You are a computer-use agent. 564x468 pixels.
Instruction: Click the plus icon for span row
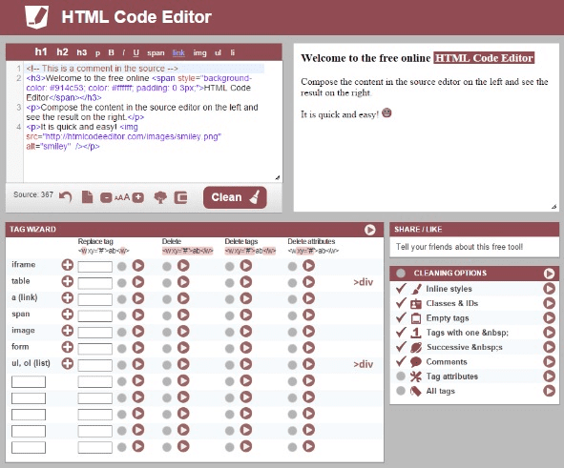point(67,315)
